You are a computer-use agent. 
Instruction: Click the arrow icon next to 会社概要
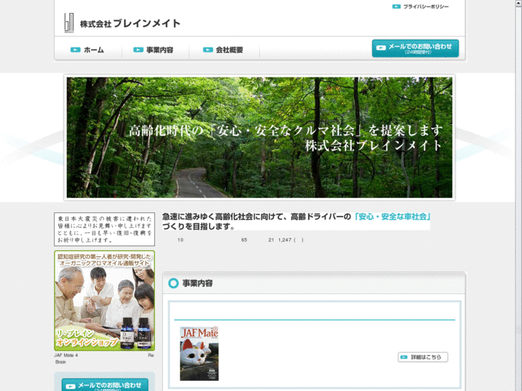point(208,50)
